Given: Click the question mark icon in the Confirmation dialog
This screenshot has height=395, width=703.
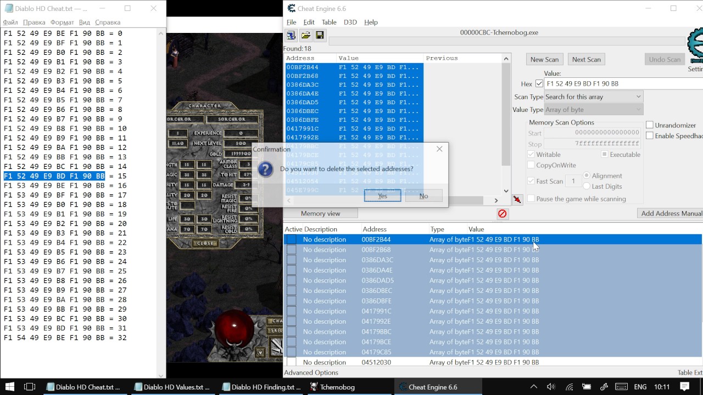Looking at the screenshot, I should (265, 169).
